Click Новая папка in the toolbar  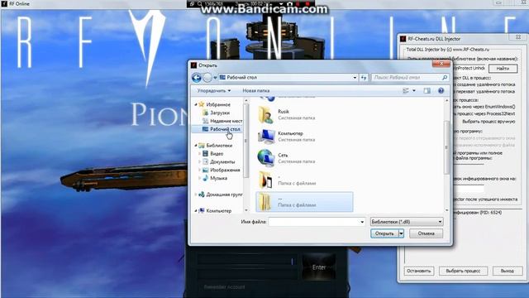(256, 90)
